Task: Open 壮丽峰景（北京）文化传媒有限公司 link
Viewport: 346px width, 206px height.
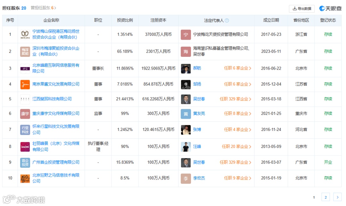Action: click(x=56, y=146)
